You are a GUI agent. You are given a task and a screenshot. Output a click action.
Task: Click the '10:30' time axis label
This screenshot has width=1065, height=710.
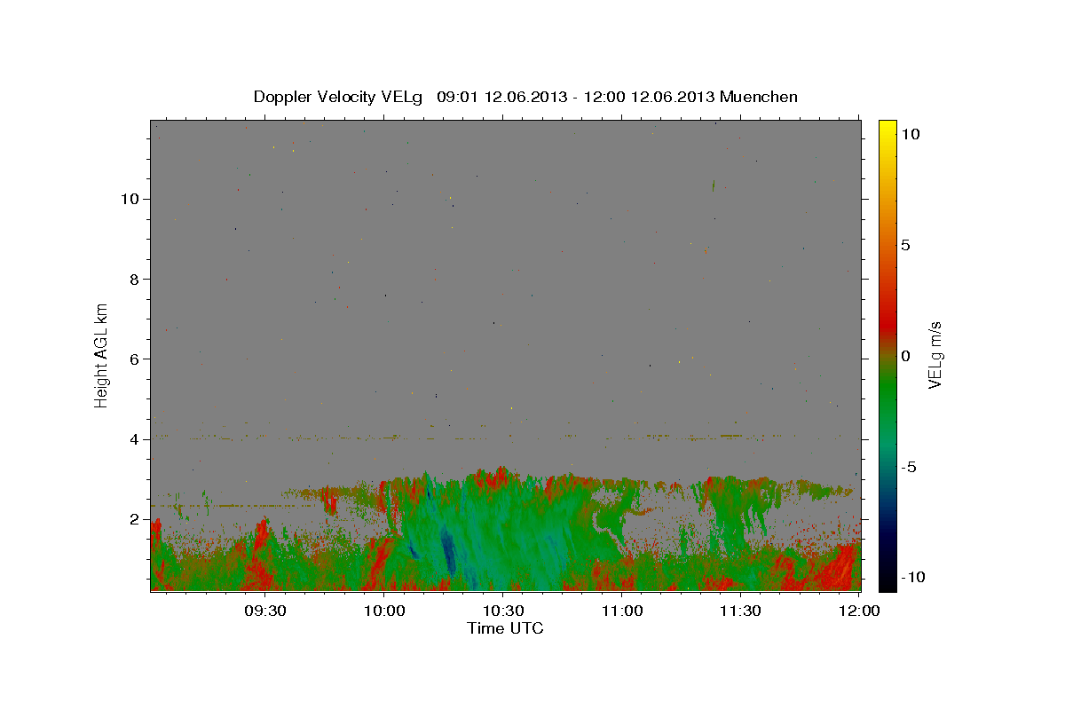503,611
